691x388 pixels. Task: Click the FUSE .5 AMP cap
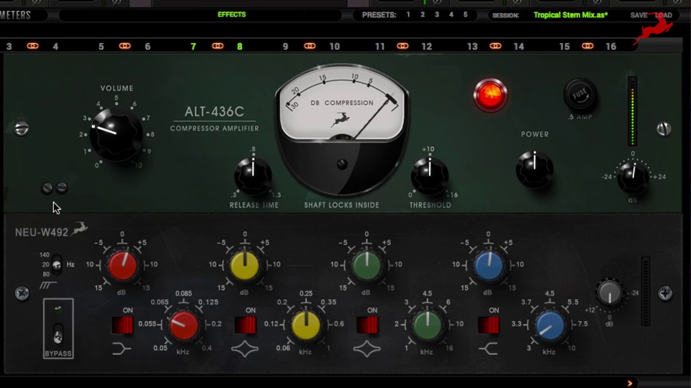580,95
